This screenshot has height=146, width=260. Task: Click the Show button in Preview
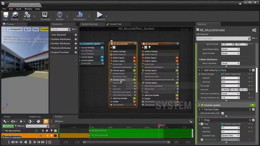(x=35, y=29)
